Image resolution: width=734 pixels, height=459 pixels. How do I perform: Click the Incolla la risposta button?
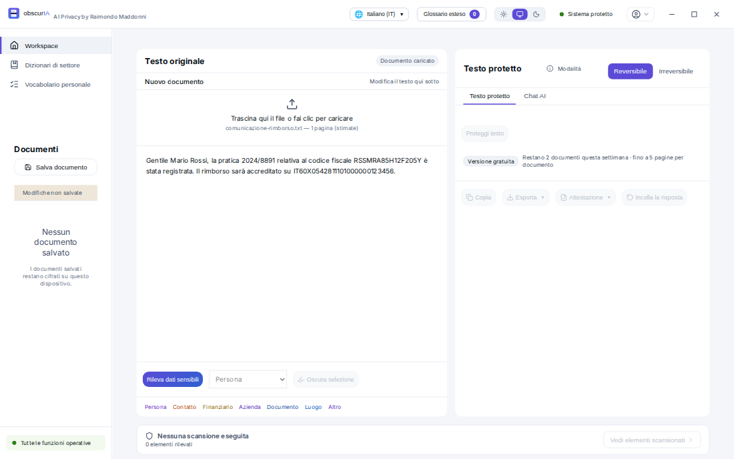point(655,197)
